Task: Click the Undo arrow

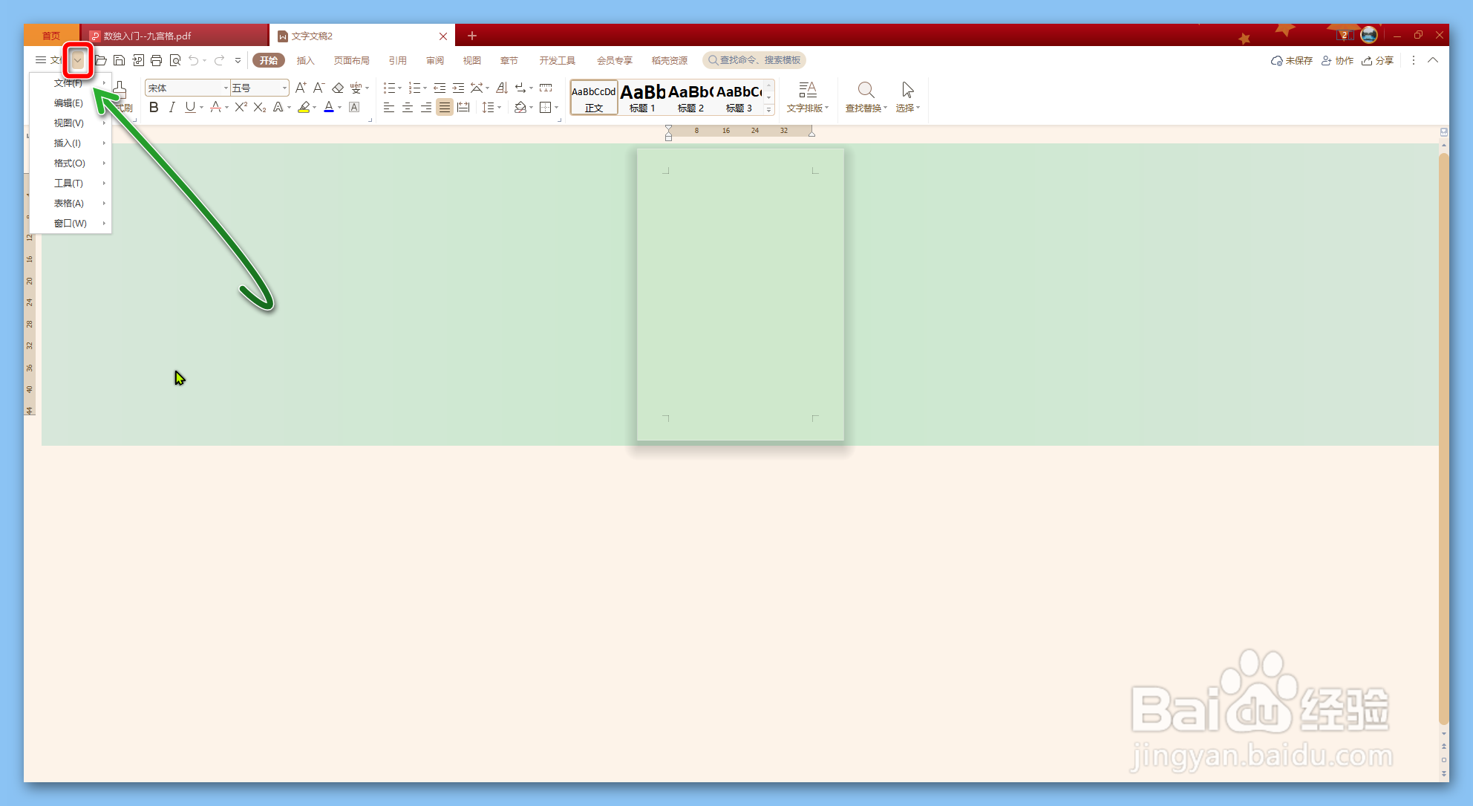Action: [x=193, y=60]
